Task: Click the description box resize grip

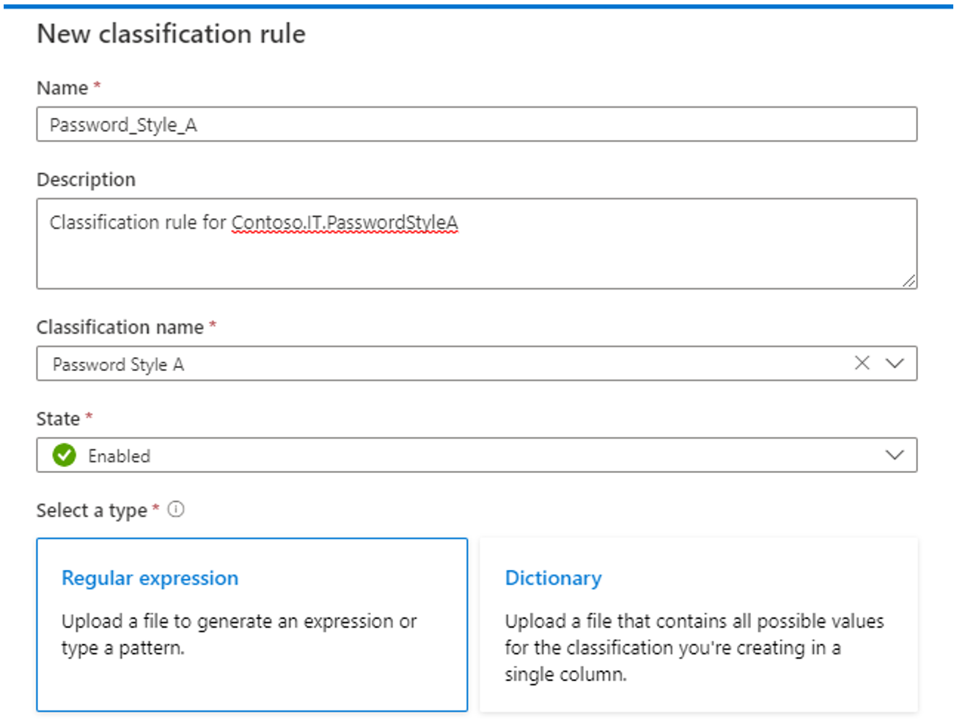Action: 909,280
